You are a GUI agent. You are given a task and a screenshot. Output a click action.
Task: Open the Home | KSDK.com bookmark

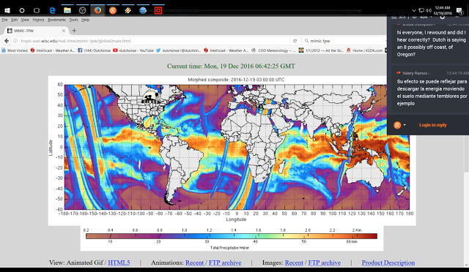coord(364,50)
